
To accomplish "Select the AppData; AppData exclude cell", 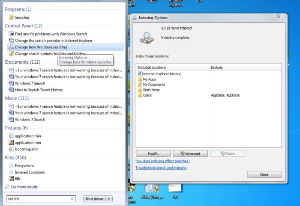I will pyautogui.click(x=225, y=95).
